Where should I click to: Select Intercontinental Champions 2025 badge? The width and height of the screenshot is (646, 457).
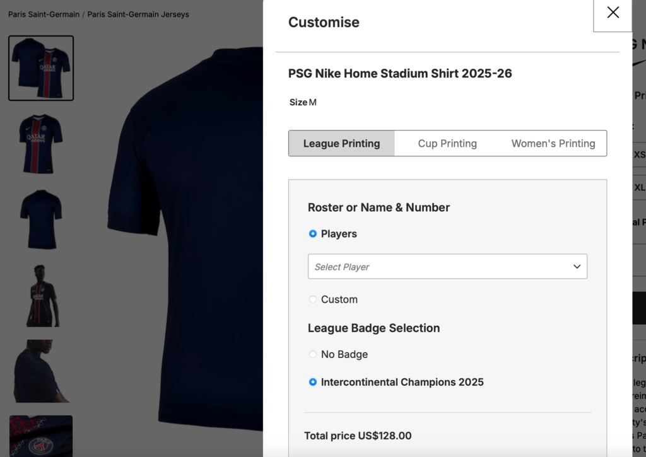313,382
